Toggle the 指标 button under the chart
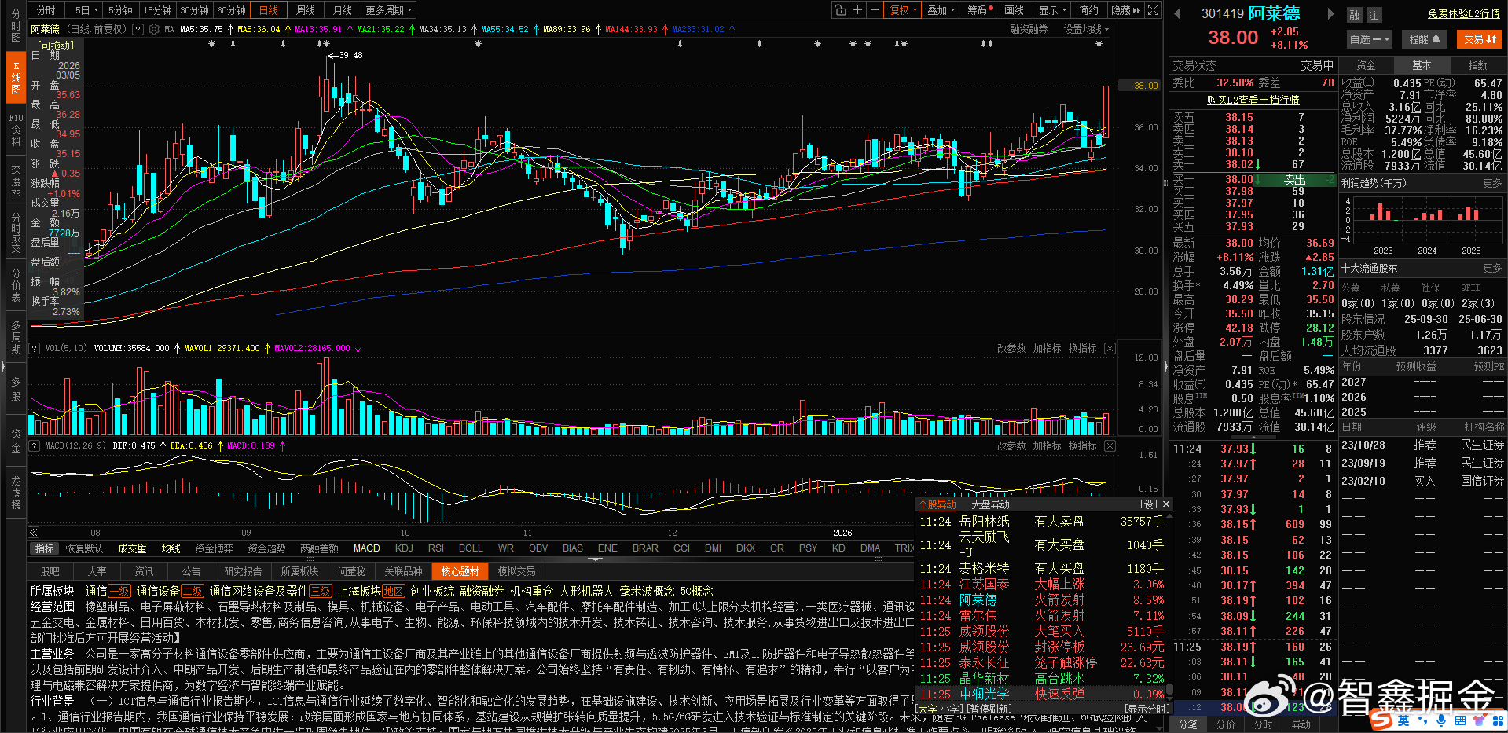This screenshot has height=733, width=1508. tap(45, 548)
